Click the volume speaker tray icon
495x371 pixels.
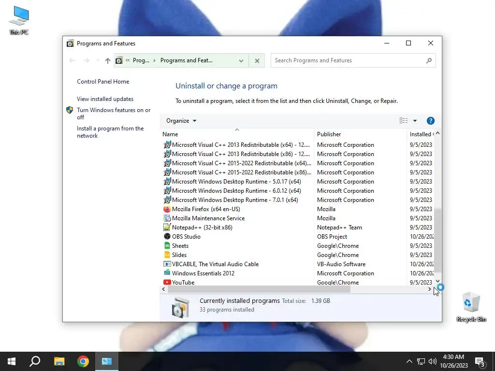click(433, 361)
